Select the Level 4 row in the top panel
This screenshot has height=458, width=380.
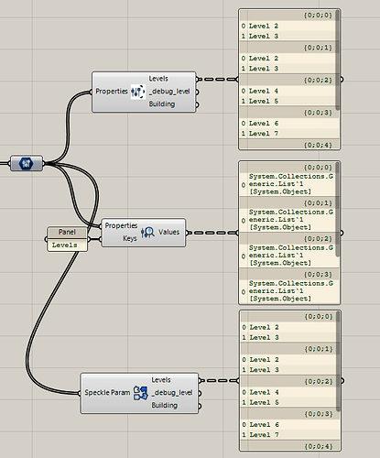289,91
